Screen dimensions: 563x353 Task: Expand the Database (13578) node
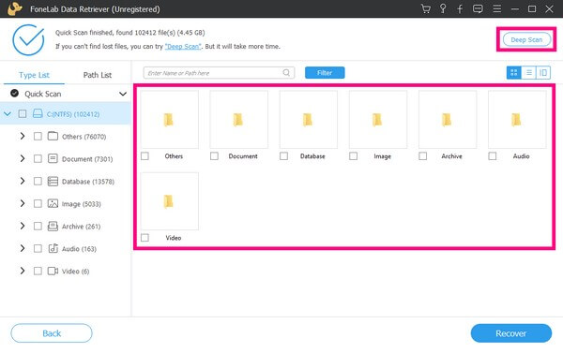[23, 181]
